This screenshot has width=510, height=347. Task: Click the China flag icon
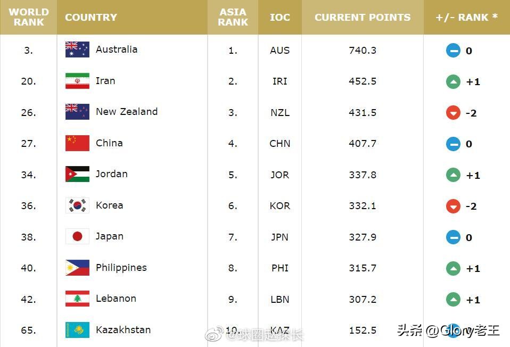pyautogui.click(x=77, y=143)
